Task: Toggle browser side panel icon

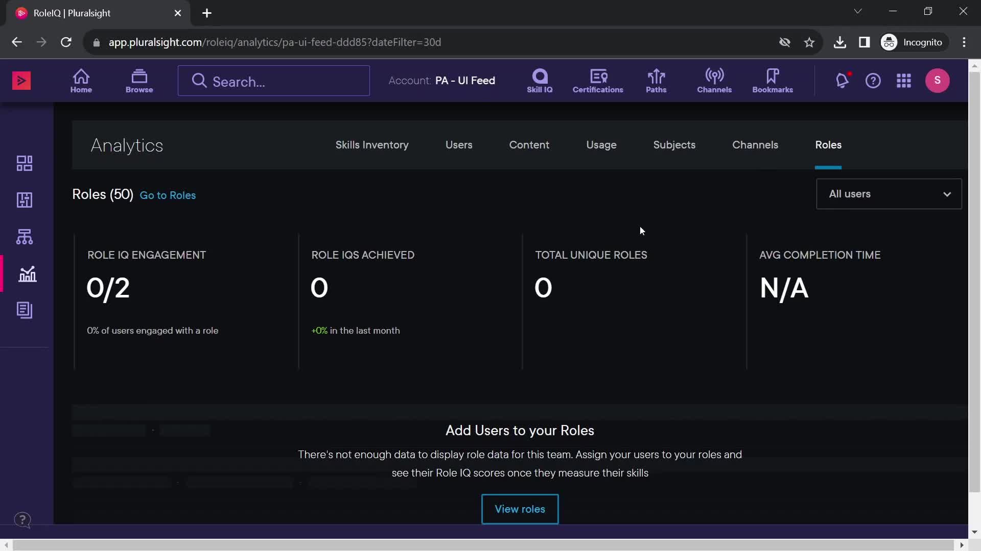Action: click(x=864, y=42)
